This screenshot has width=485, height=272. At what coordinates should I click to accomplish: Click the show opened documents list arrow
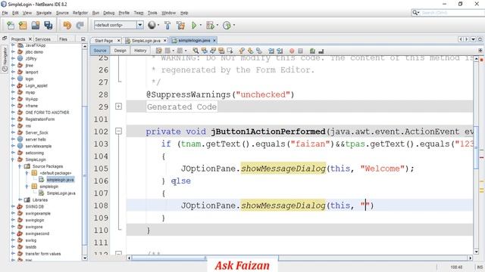click(x=473, y=39)
